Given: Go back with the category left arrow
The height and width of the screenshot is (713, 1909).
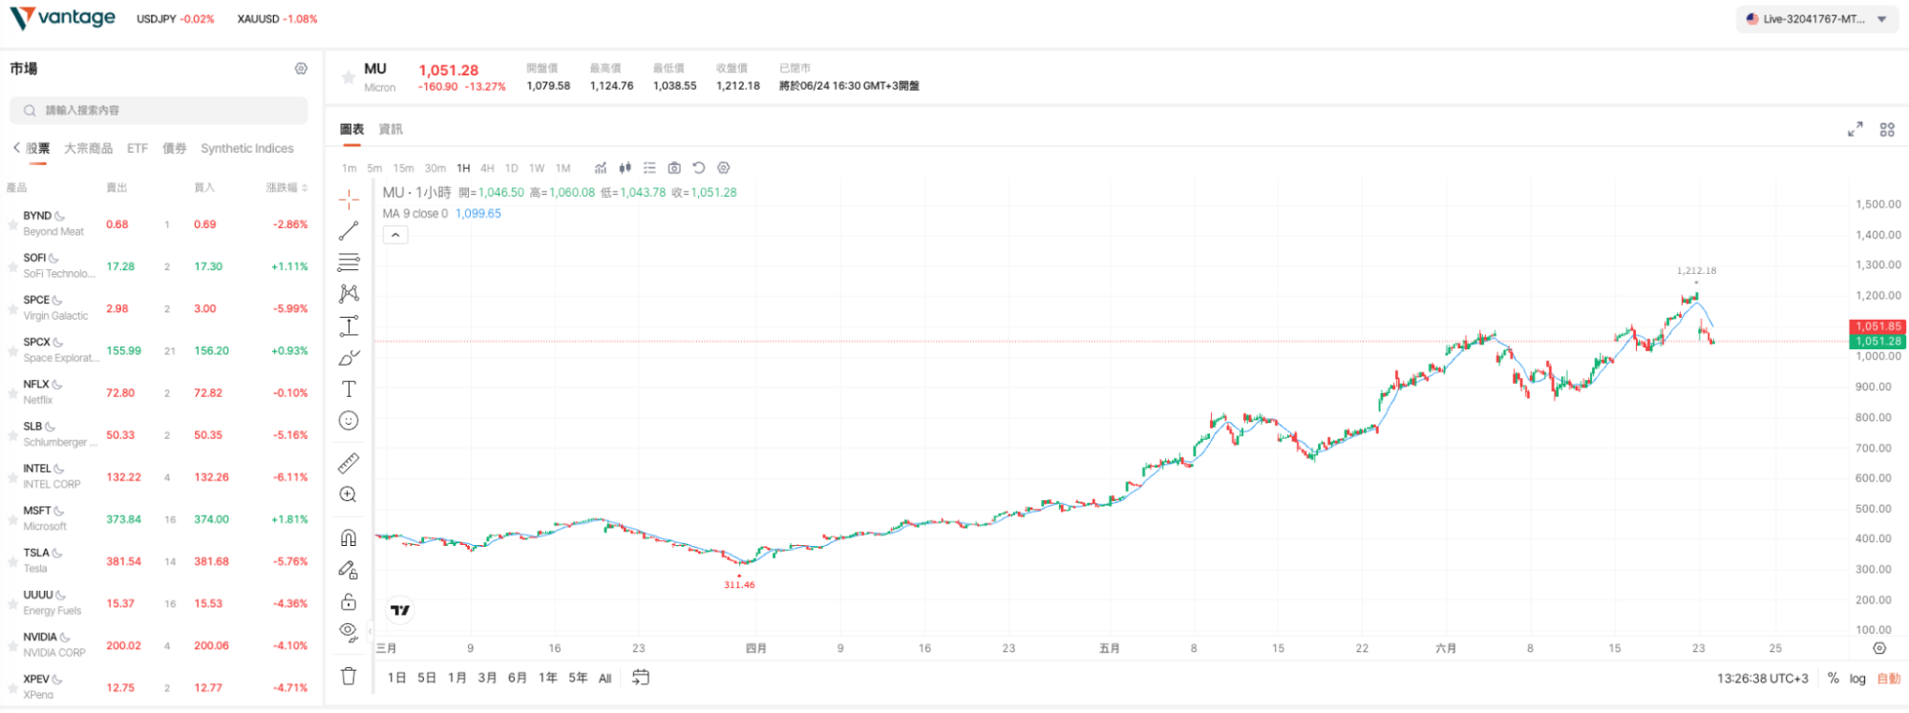Looking at the screenshot, I should pos(16,148).
